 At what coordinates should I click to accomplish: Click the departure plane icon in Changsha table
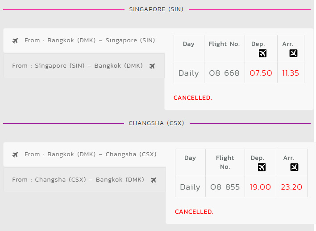point(262,167)
